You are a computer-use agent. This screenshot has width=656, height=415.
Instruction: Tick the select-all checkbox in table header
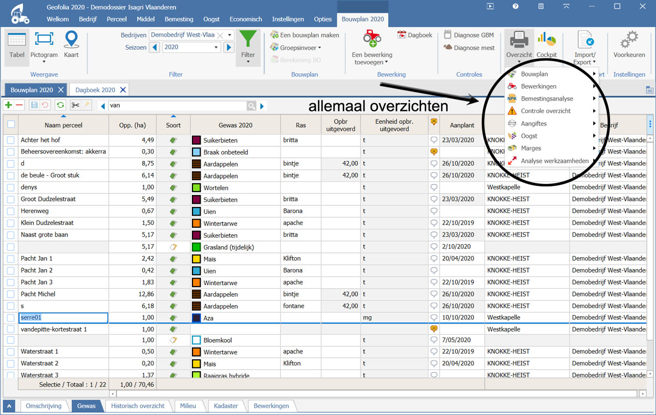(x=11, y=124)
